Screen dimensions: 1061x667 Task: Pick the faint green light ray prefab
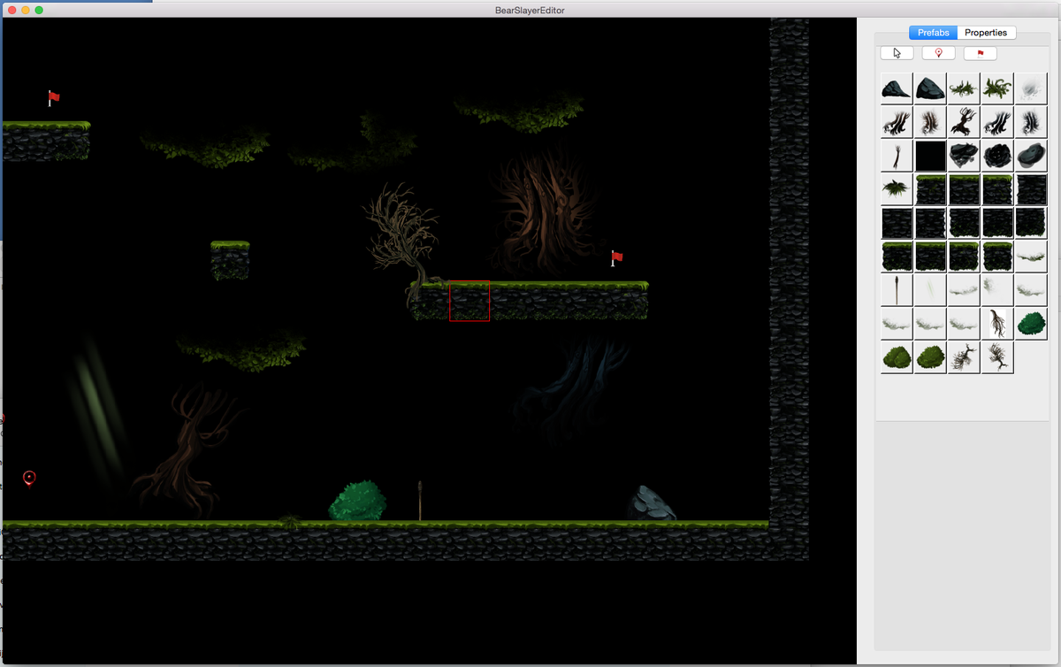pyautogui.click(x=930, y=290)
